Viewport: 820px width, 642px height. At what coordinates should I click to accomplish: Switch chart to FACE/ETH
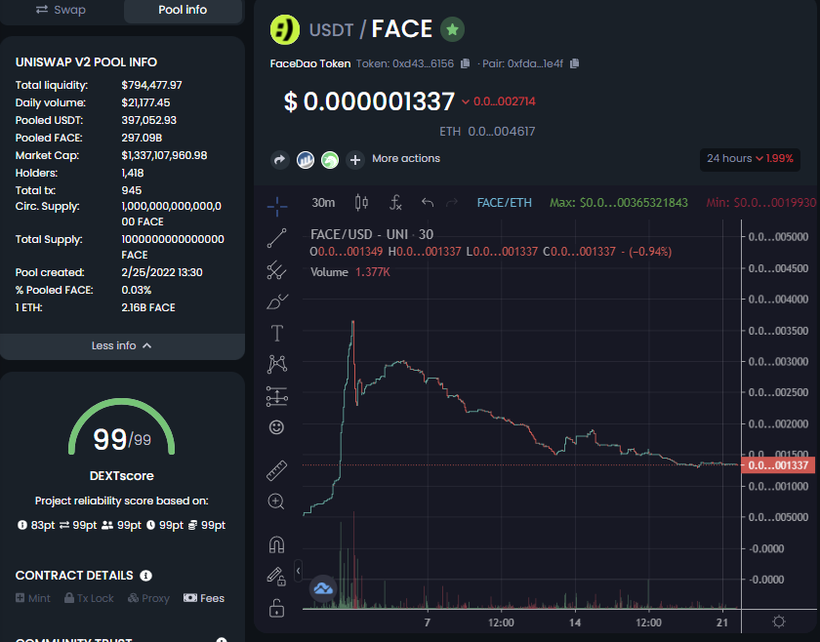504,202
